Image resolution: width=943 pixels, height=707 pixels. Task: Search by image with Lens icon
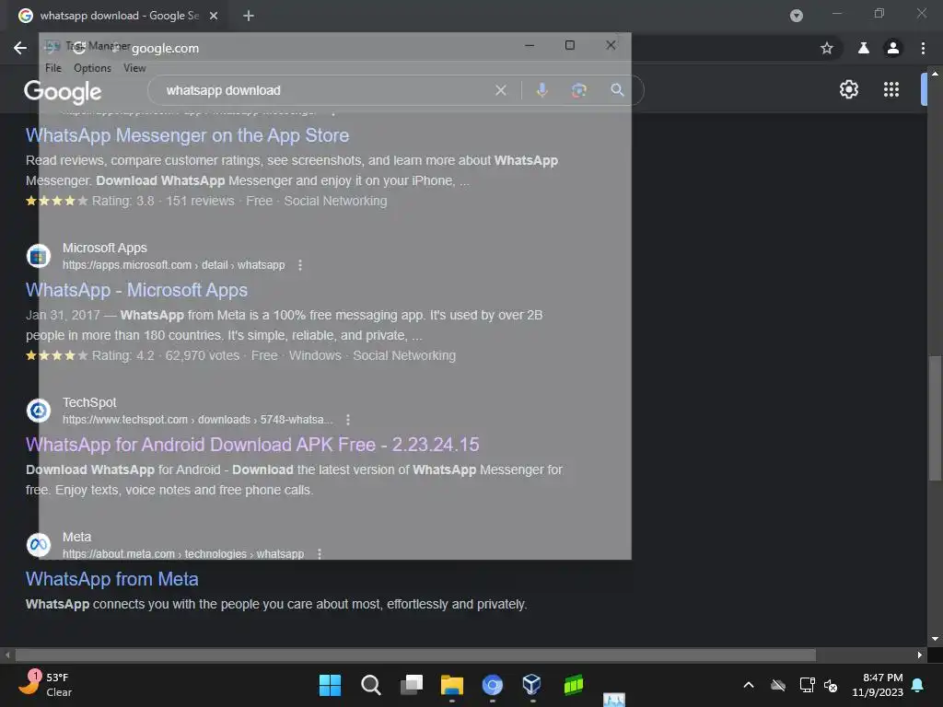coord(578,90)
